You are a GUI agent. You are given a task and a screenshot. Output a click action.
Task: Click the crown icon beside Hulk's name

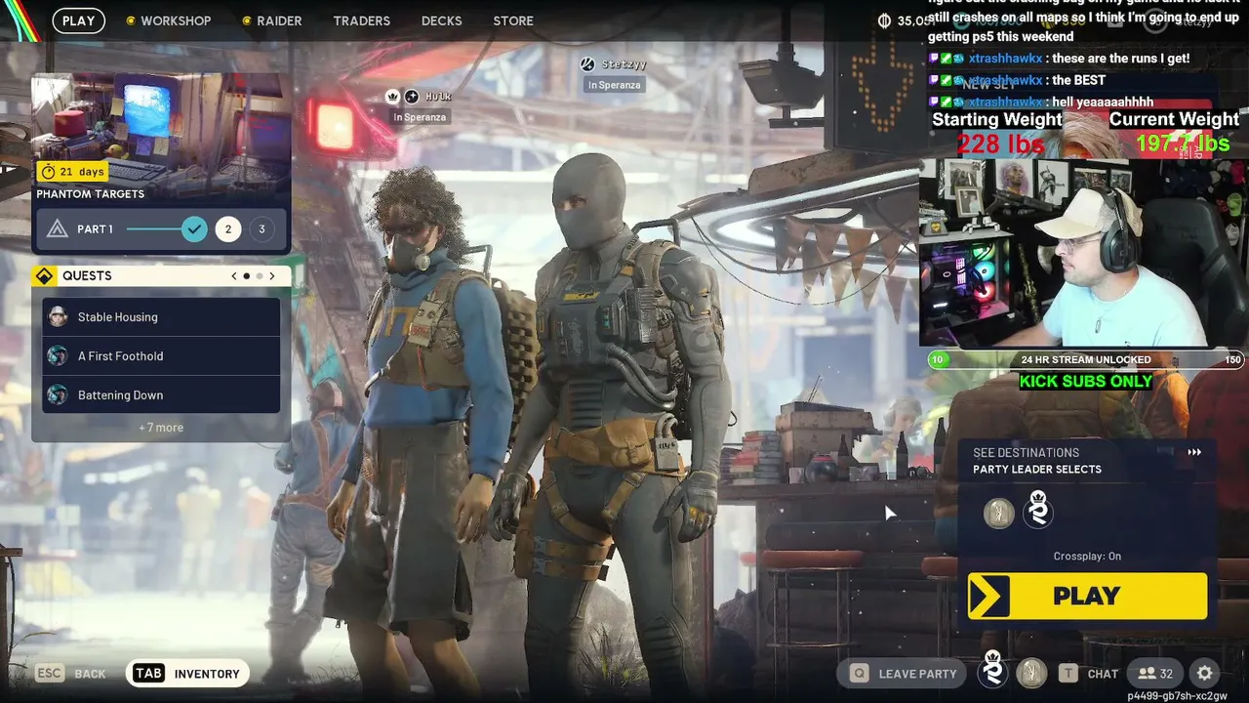coord(393,97)
